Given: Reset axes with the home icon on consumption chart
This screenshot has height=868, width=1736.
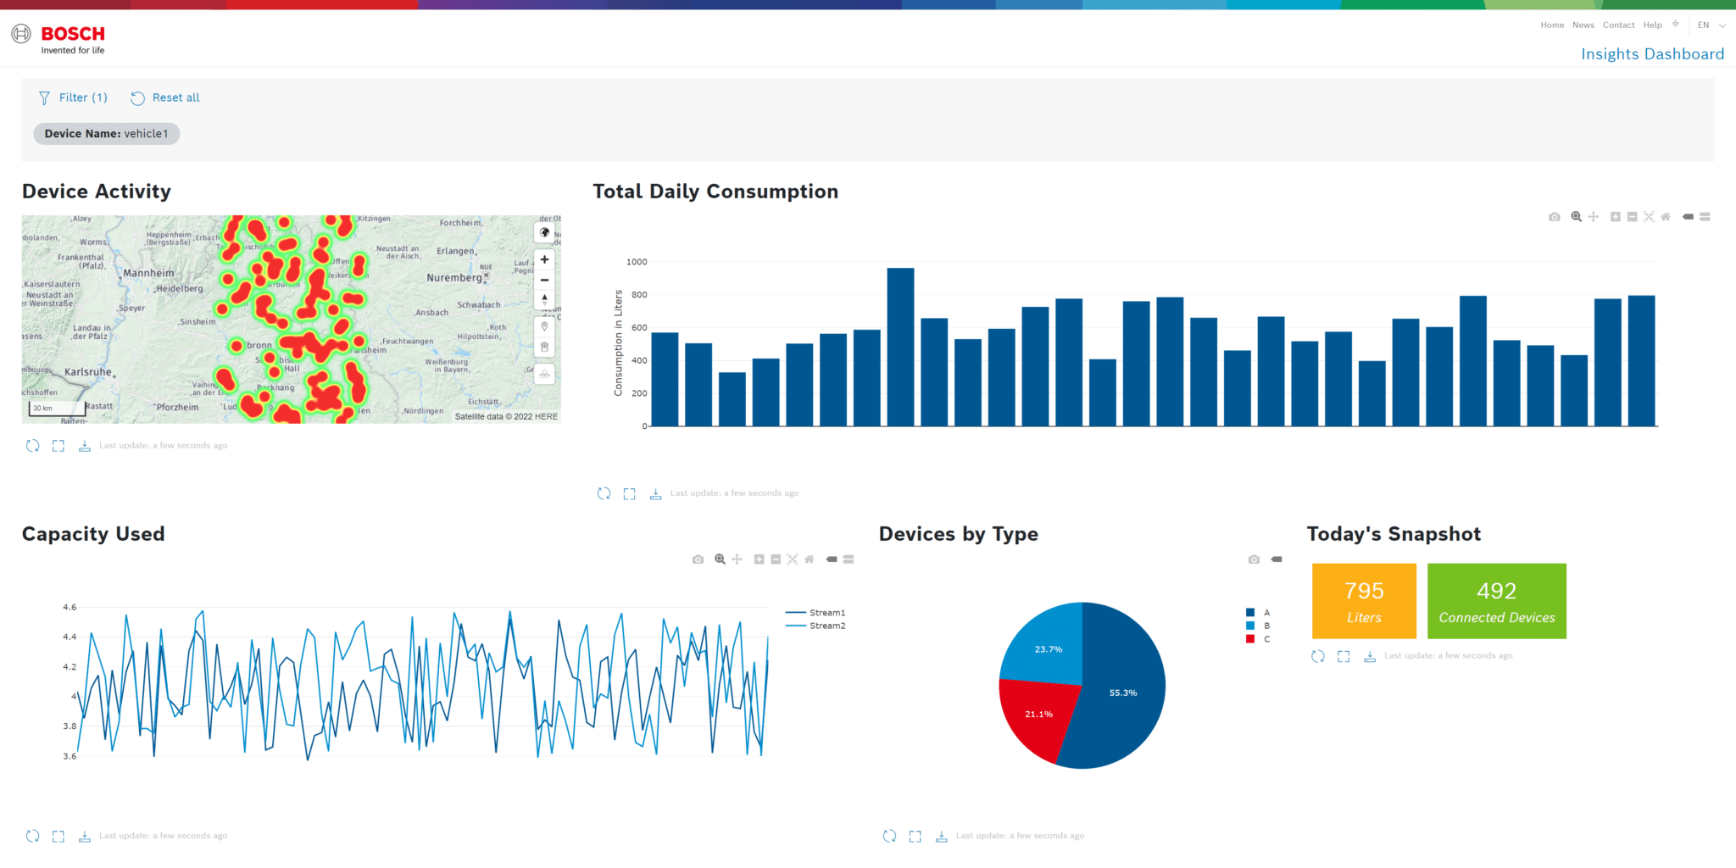Looking at the screenshot, I should click(x=1665, y=216).
